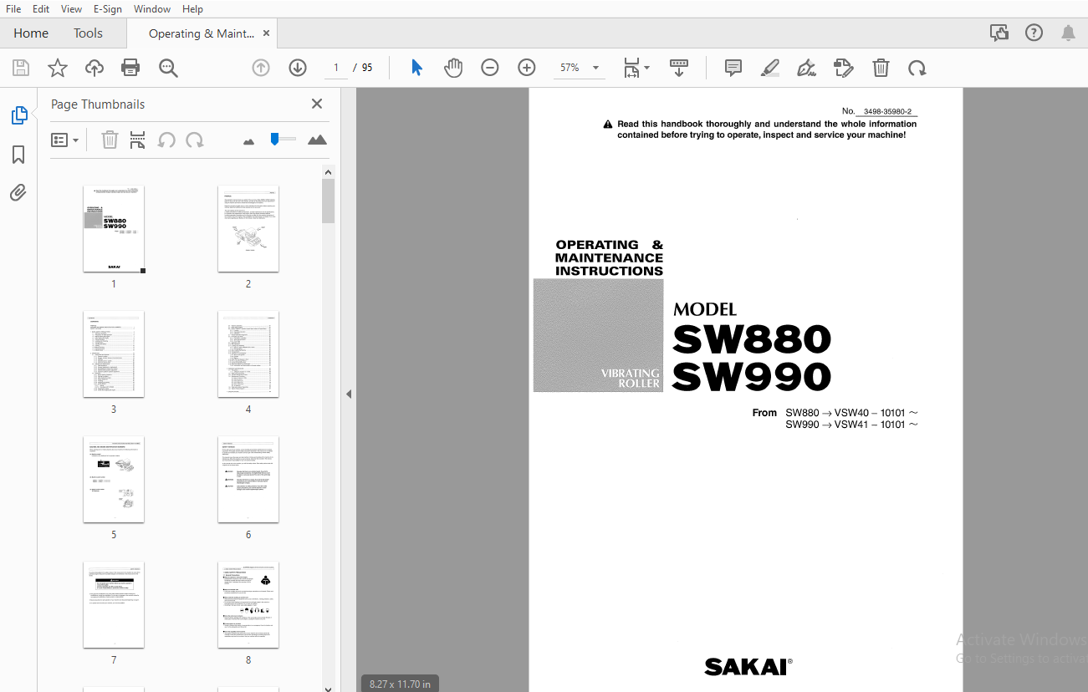Select page 8 thumbnail
1088x692 pixels.
(x=248, y=604)
